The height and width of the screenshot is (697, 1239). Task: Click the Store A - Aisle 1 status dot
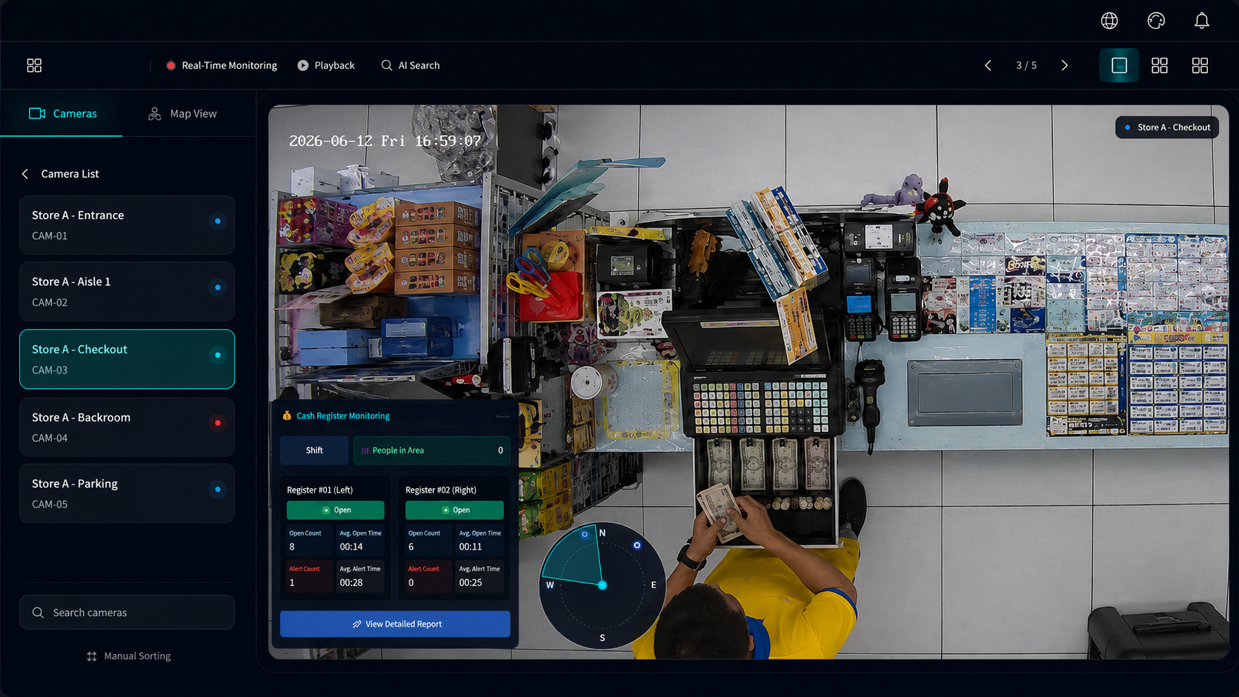click(218, 287)
